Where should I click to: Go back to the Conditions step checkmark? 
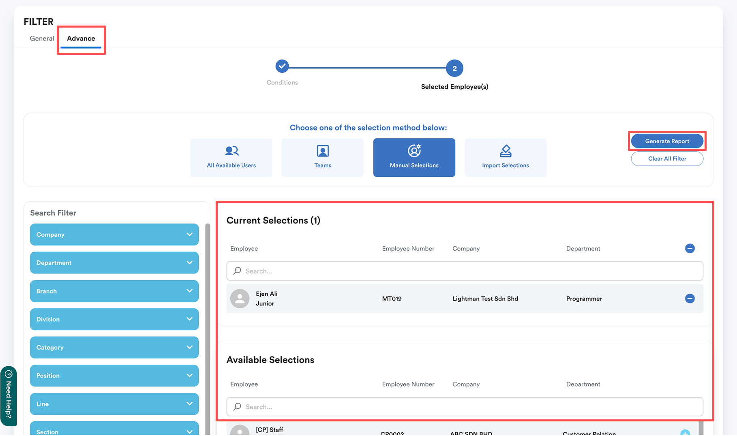[282, 66]
